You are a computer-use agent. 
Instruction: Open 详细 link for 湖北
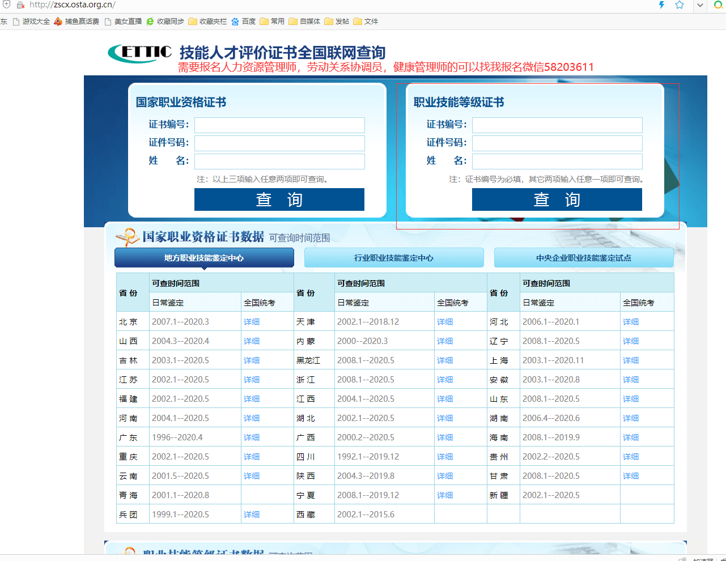pos(445,418)
